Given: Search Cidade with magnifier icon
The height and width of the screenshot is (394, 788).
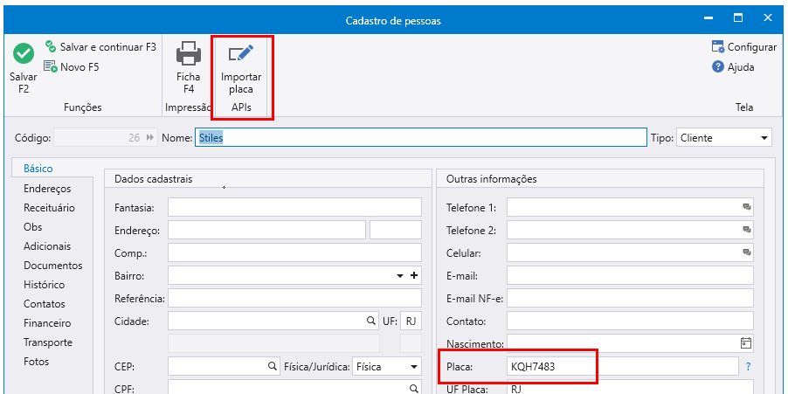Looking at the screenshot, I should point(371,321).
